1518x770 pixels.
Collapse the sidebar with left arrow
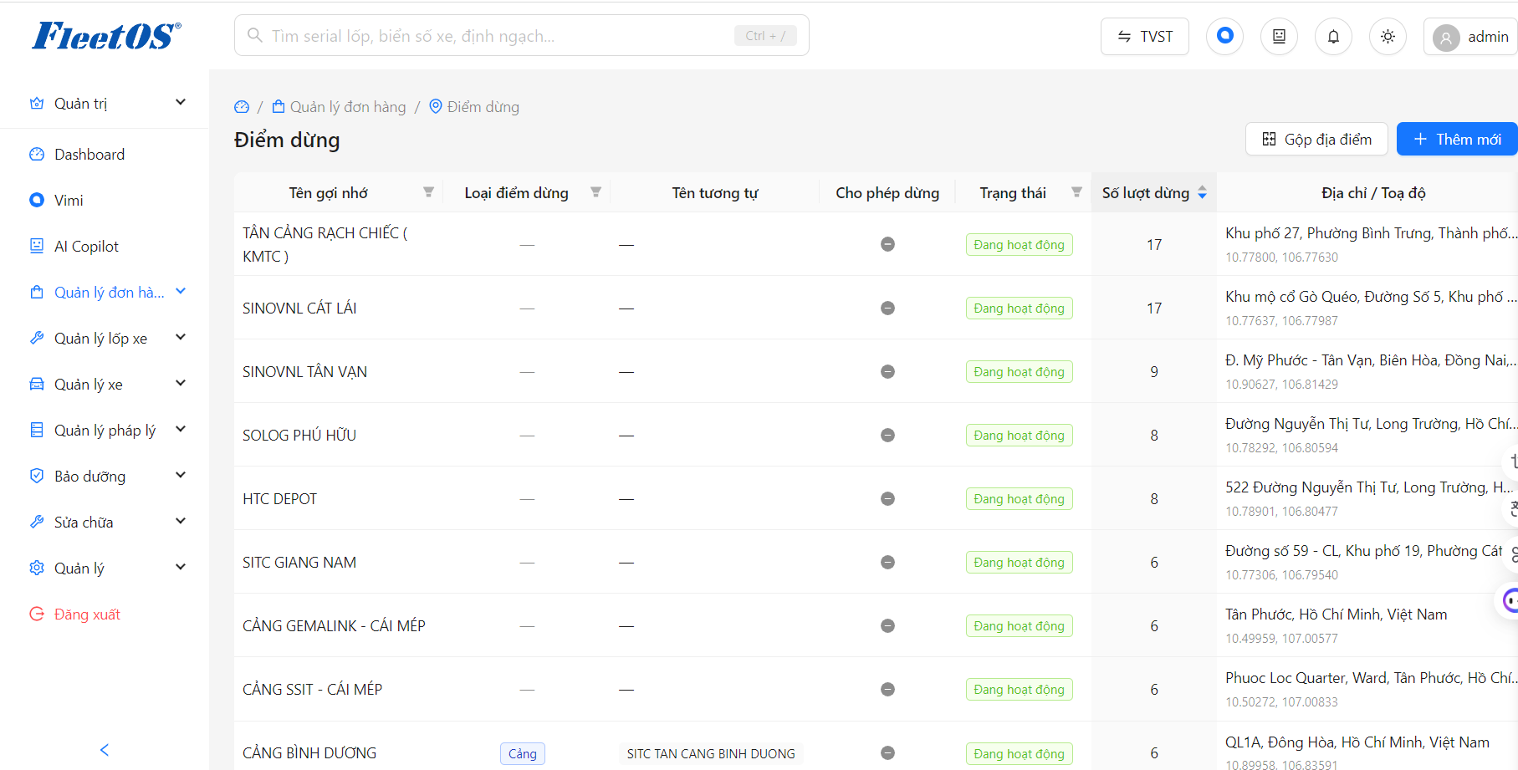click(105, 750)
